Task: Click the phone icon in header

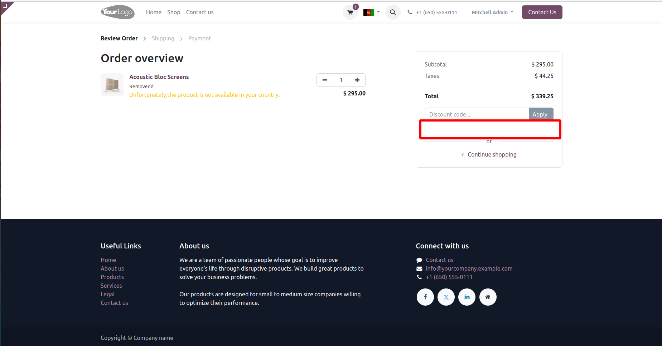Action: 410,12
